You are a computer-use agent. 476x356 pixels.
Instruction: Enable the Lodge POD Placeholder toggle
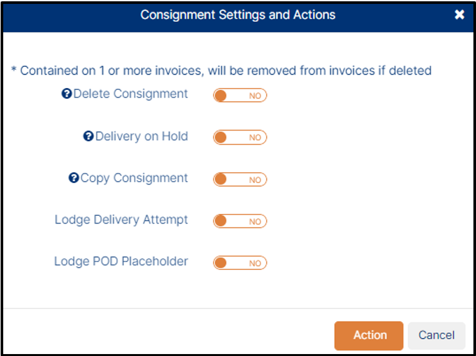(240, 263)
